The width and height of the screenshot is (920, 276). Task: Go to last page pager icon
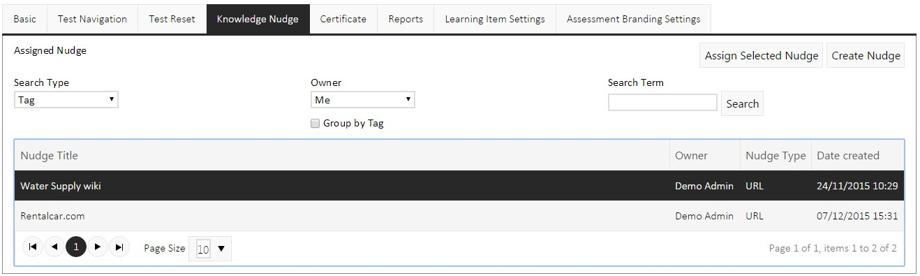click(119, 247)
